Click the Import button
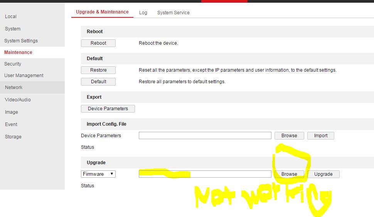 coord(321,136)
